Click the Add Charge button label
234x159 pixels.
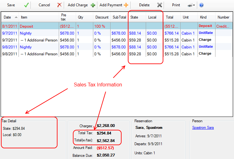pos(78,5)
